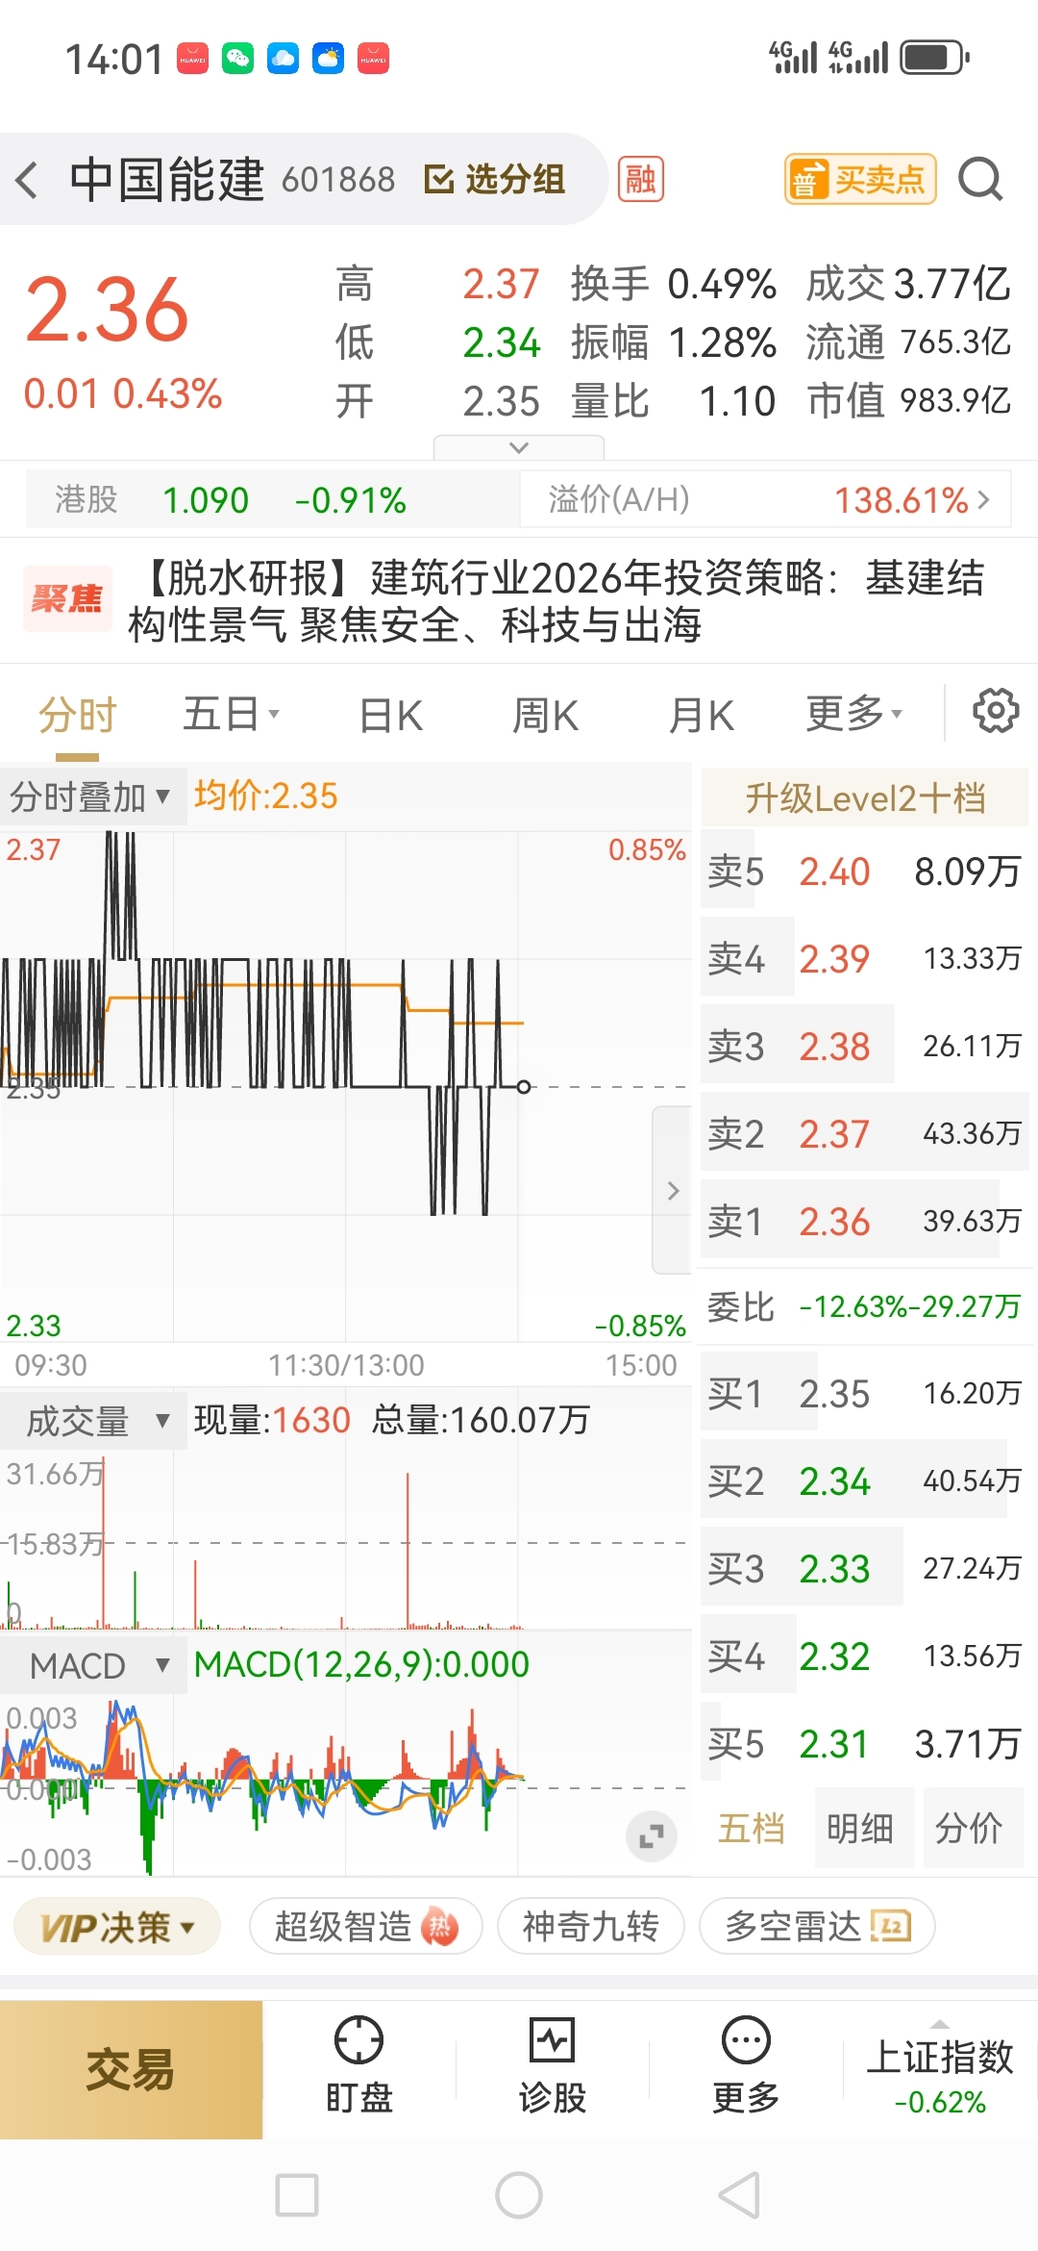Open the MACD indicator dropdown
The image size is (1038, 2251).
92,1665
